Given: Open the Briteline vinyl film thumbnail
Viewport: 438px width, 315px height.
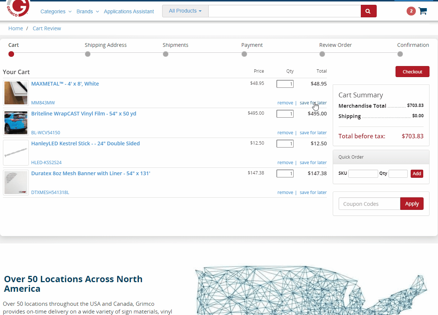Looking at the screenshot, I should click(16, 123).
